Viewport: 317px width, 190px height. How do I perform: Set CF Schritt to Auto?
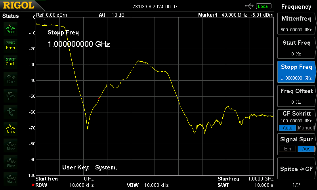point(287,128)
